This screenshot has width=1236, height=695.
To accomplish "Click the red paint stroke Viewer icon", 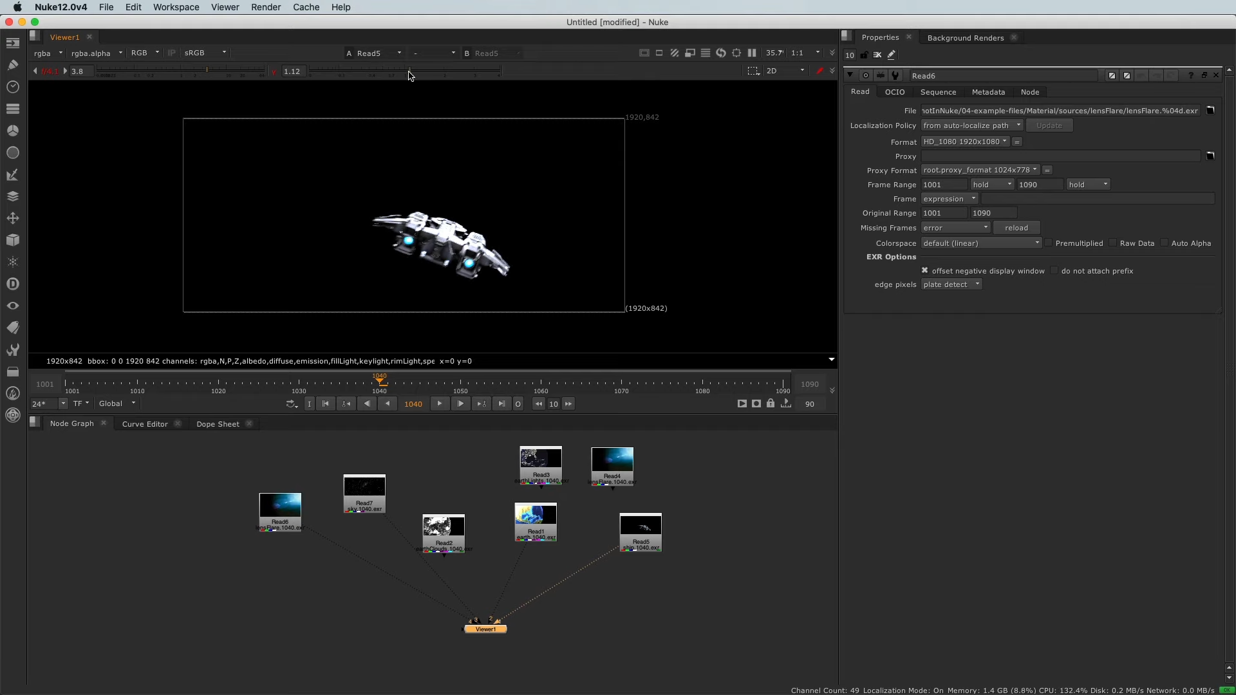I will click(x=819, y=71).
